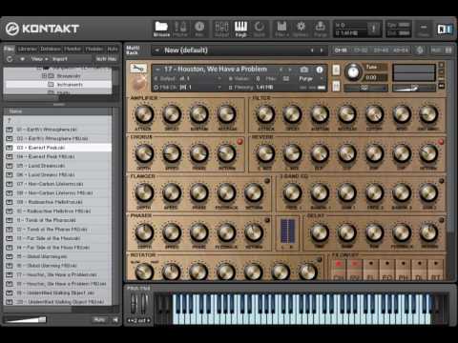Viewport: 458px width, 343px height.
Task: Switch to the Monitor tab
Action: click(x=73, y=49)
